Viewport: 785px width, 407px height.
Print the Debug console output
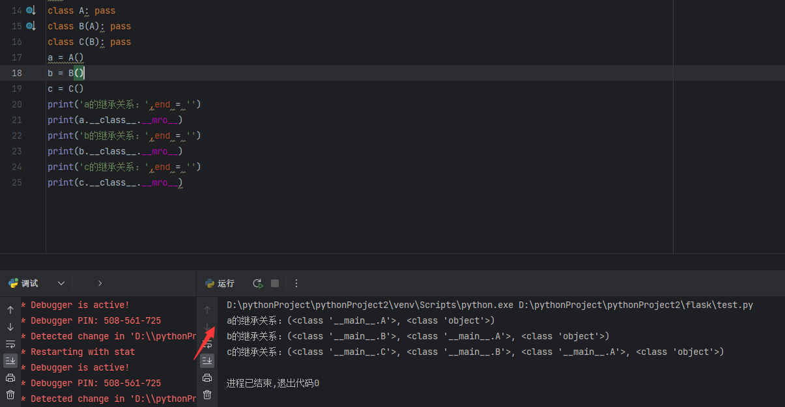coord(10,378)
